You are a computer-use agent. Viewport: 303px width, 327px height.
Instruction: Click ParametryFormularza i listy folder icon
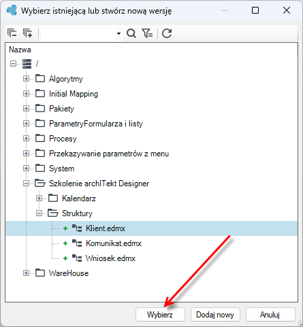40,124
